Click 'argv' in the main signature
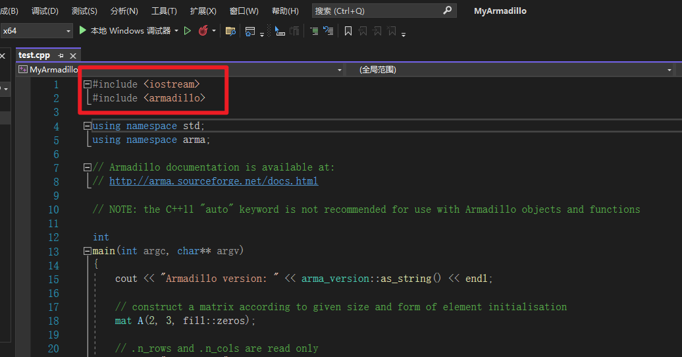The image size is (682, 357). [x=228, y=251]
